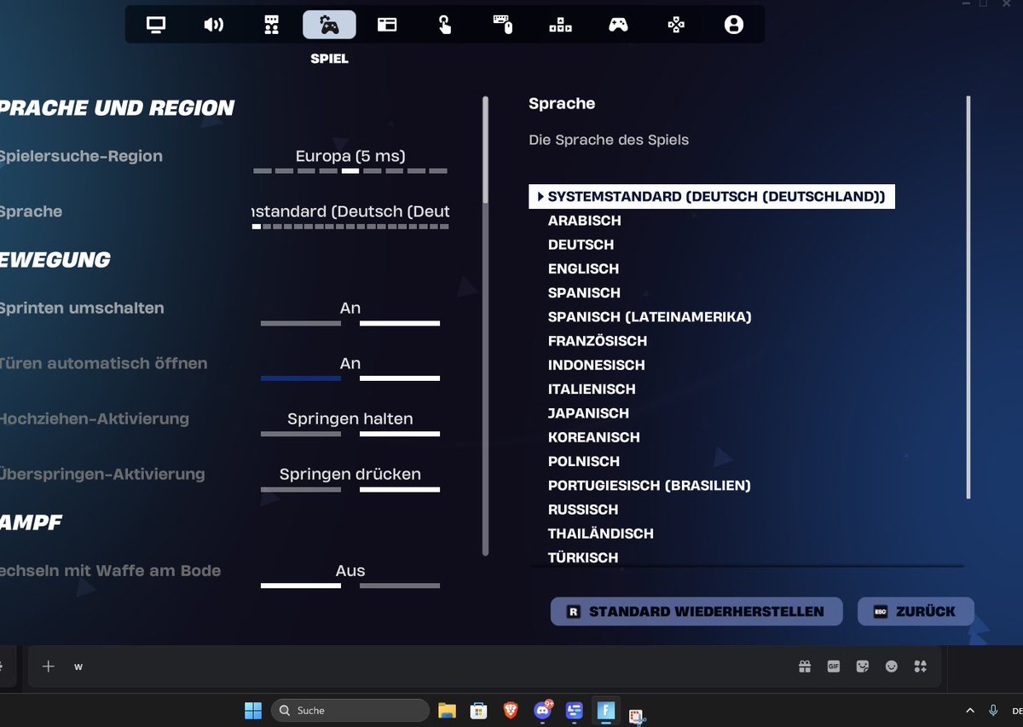Select the Spiel gamepad-with-gear tab icon
Viewport: 1023px width, 727px height.
point(329,25)
